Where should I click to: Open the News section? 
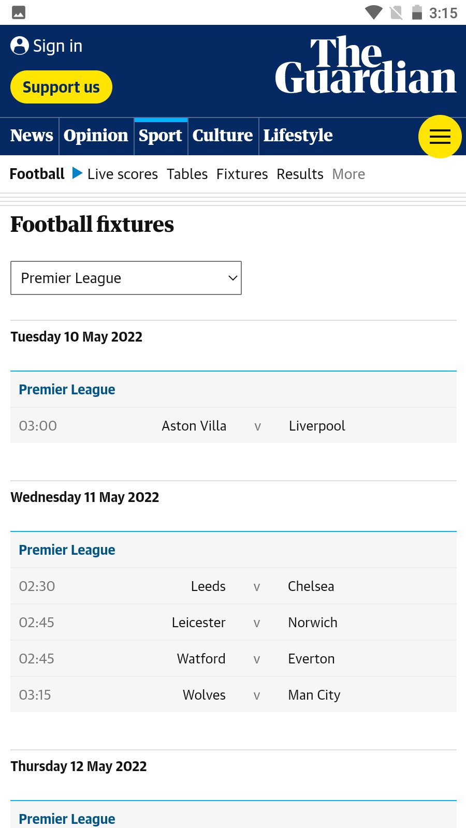tap(31, 136)
